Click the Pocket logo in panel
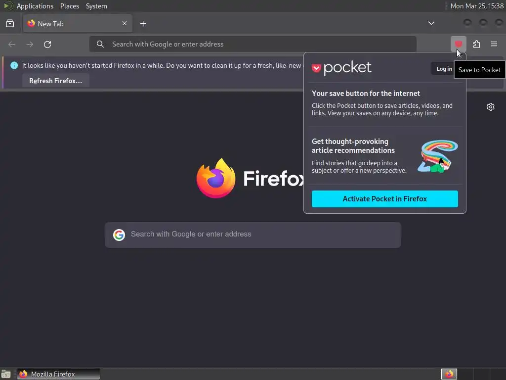Image resolution: width=506 pixels, height=380 pixels. (341, 67)
